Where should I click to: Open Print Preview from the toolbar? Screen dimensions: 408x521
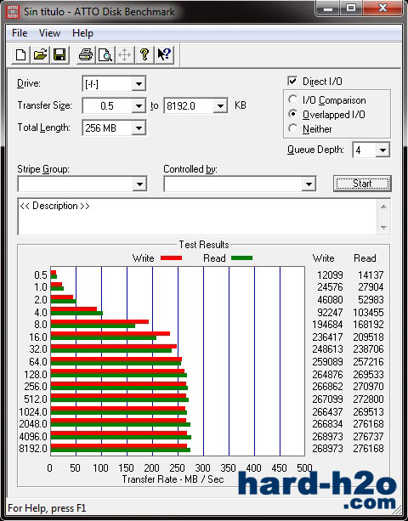coord(105,54)
